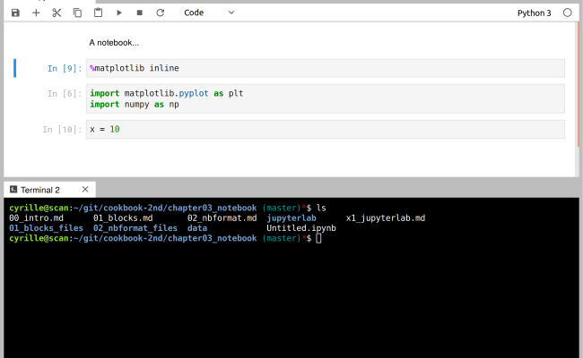Open the Code cell type dropdown

pos(209,13)
